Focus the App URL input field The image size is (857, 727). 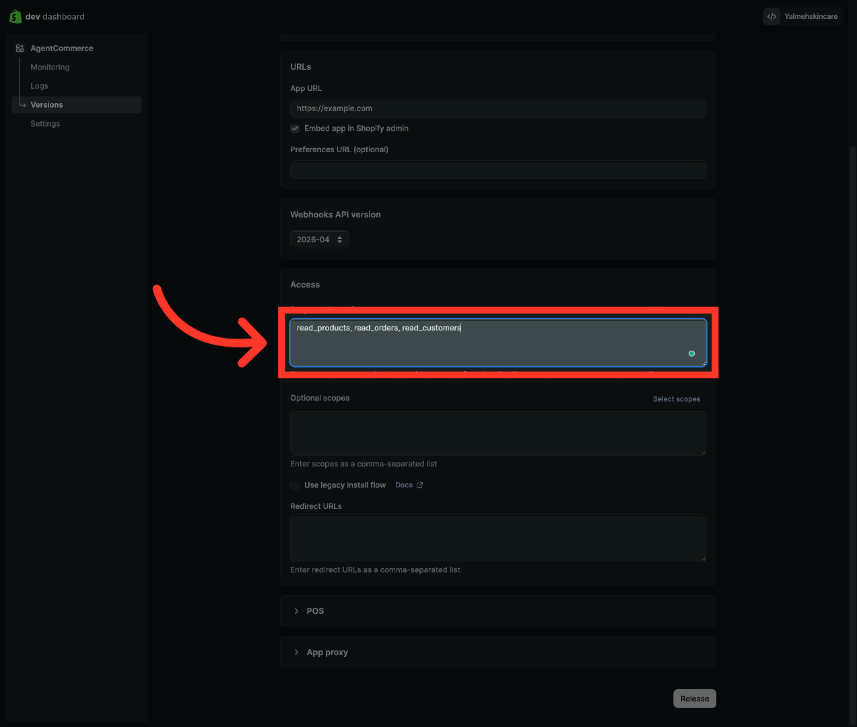pyautogui.click(x=498, y=108)
